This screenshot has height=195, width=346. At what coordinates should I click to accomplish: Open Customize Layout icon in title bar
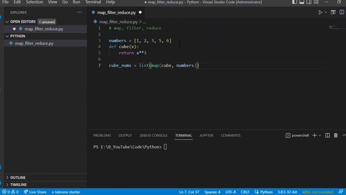(316, 2)
